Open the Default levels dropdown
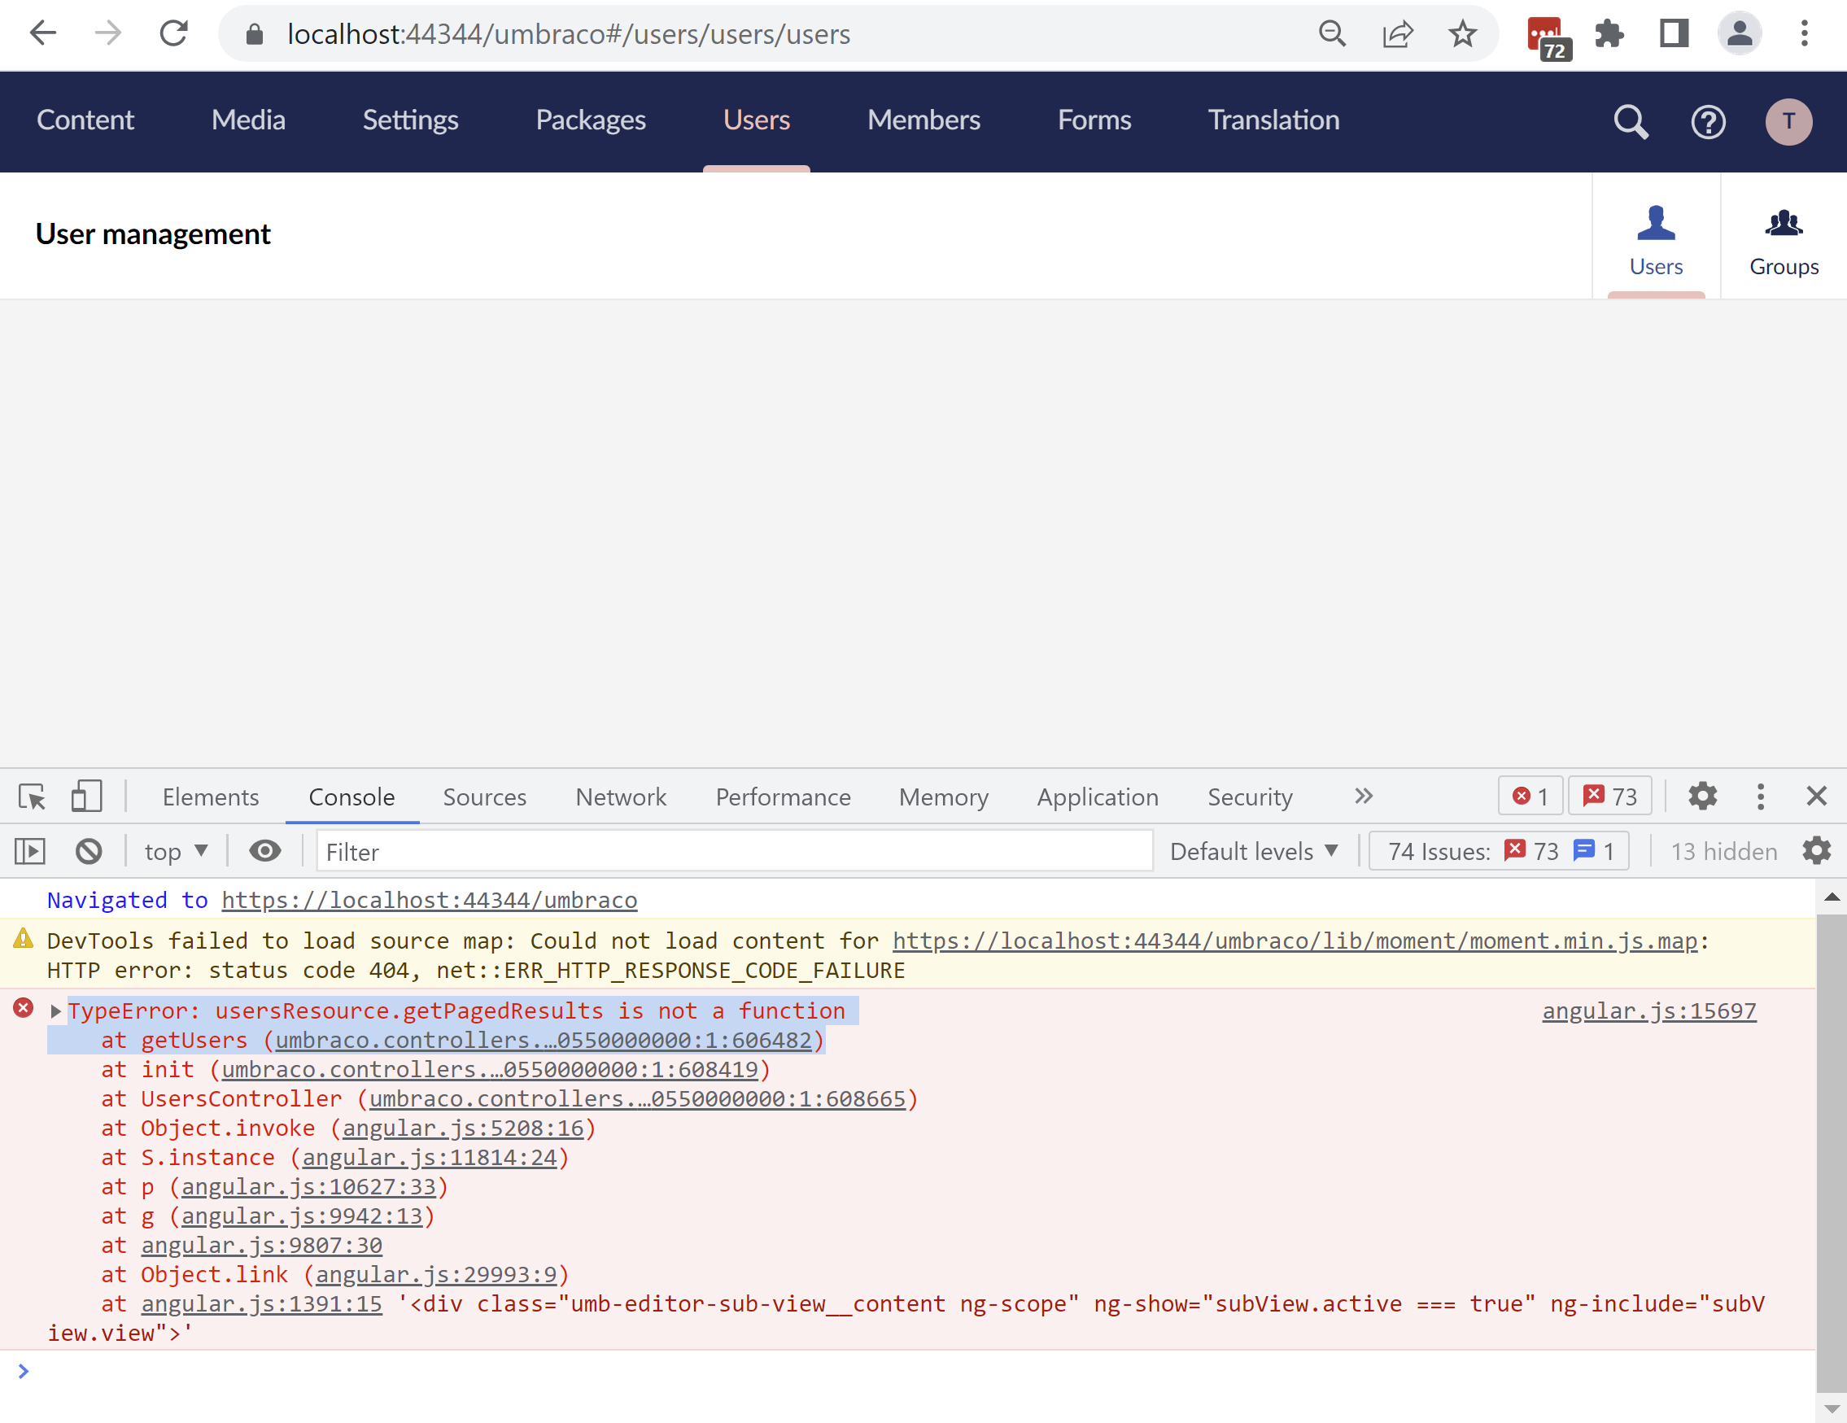 1253,850
